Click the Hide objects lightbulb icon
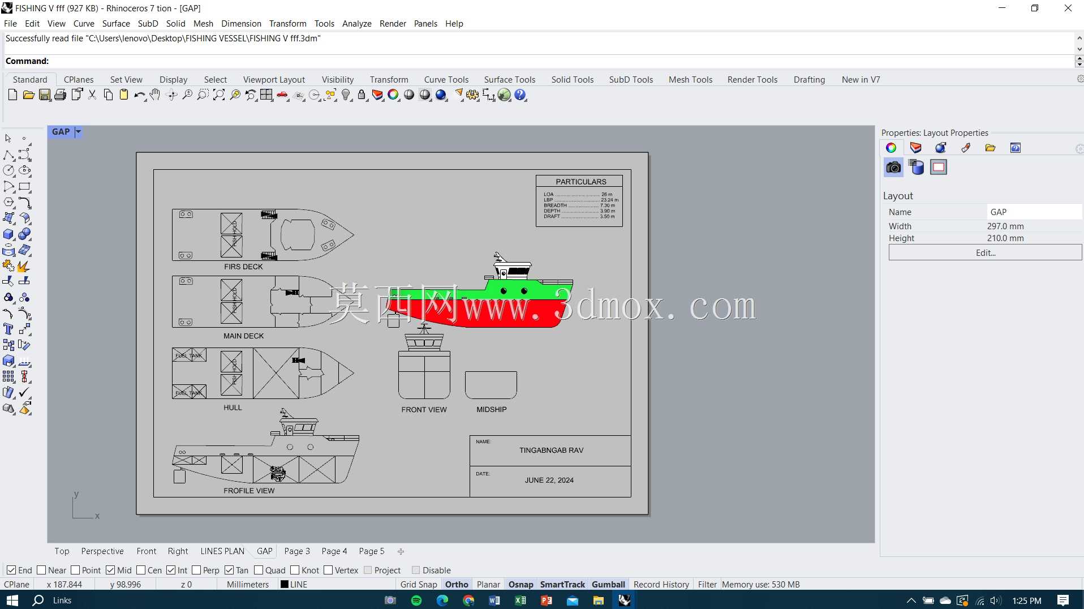The width and height of the screenshot is (1084, 609). (347, 95)
